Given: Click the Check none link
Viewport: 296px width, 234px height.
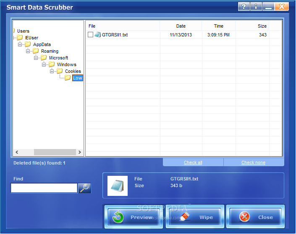Looking at the screenshot, I should [x=253, y=162].
